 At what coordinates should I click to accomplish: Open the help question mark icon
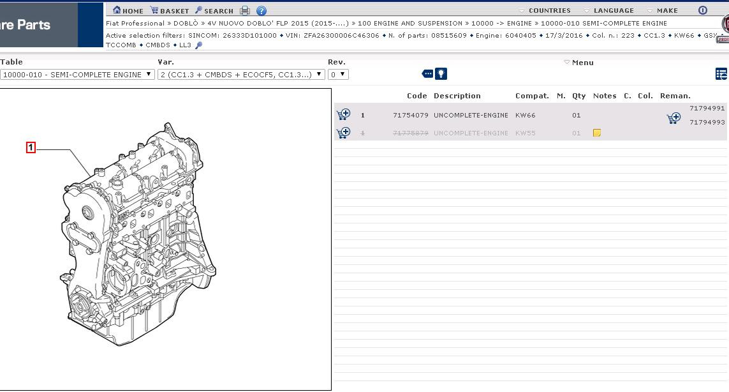(261, 11)
